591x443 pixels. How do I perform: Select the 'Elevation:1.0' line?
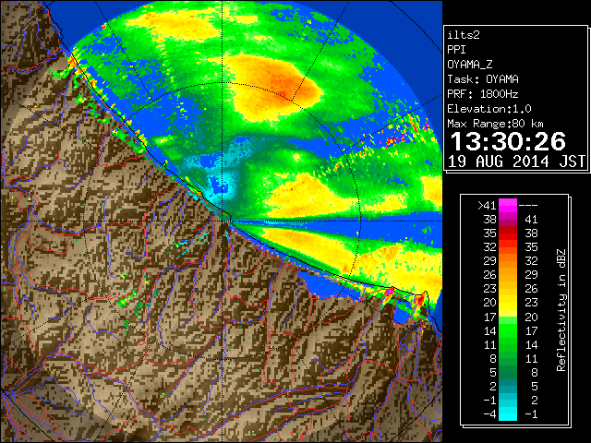pos(489,109)
